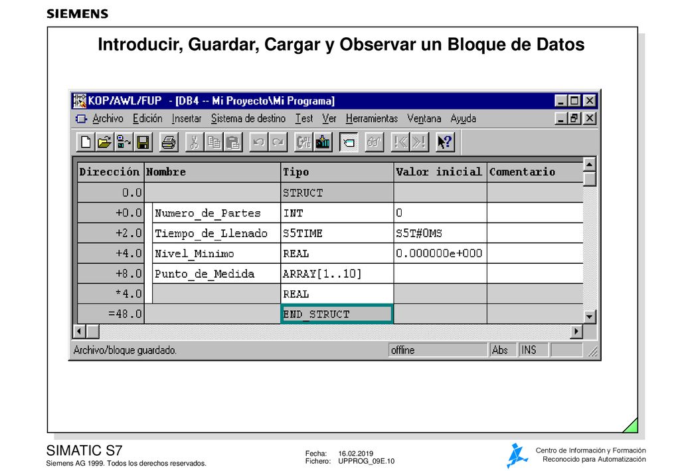680x471 pixels.
Task: Print the data block
Action: pos(168,141)
